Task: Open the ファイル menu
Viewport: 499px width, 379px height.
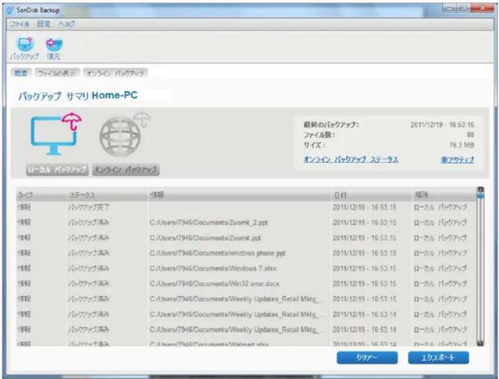Action: coord(19,24)
